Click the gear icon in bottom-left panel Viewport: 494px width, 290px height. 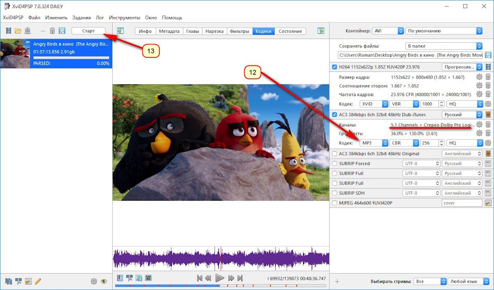pyautogui.click(x=94, y=281)
